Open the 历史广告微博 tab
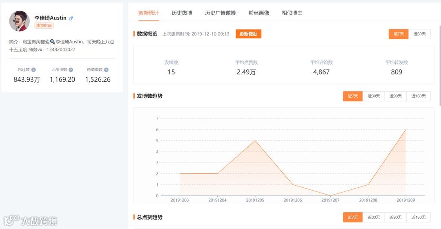This screenshot has width=441, height=229. pos(220,13)
